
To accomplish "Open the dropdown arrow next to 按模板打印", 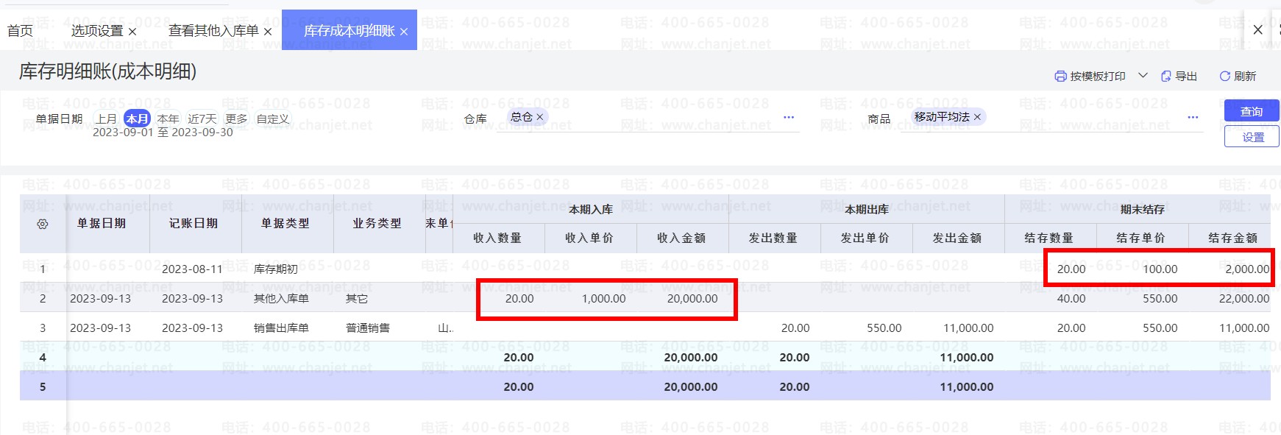I will pos(1143,75).
